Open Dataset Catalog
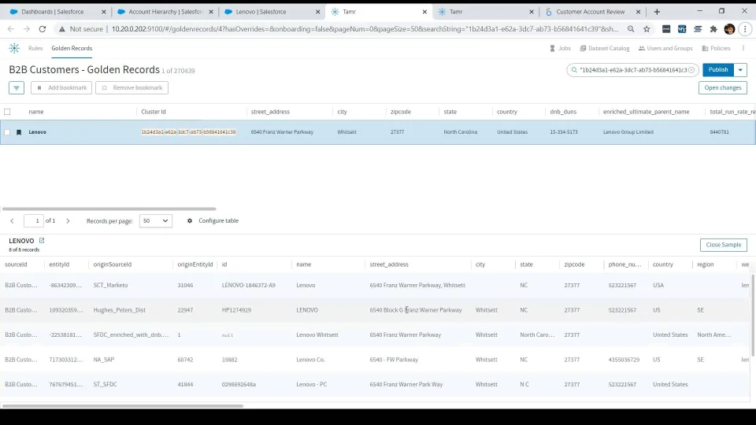Viewport: 756px width, 425px height. click(605, 48)
